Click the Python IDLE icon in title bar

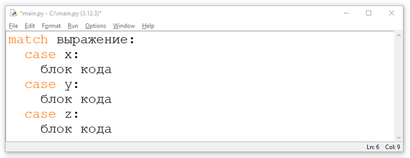[x=13, y=13]
